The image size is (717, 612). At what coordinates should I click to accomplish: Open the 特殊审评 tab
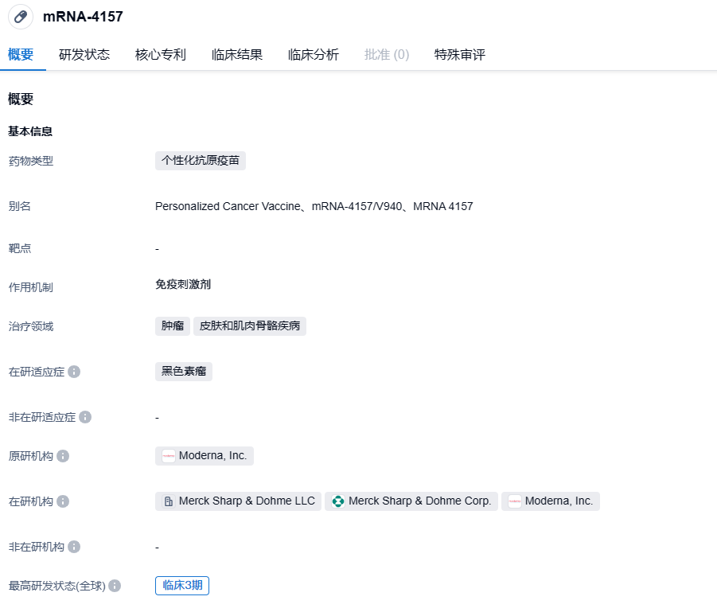point(460,55)
